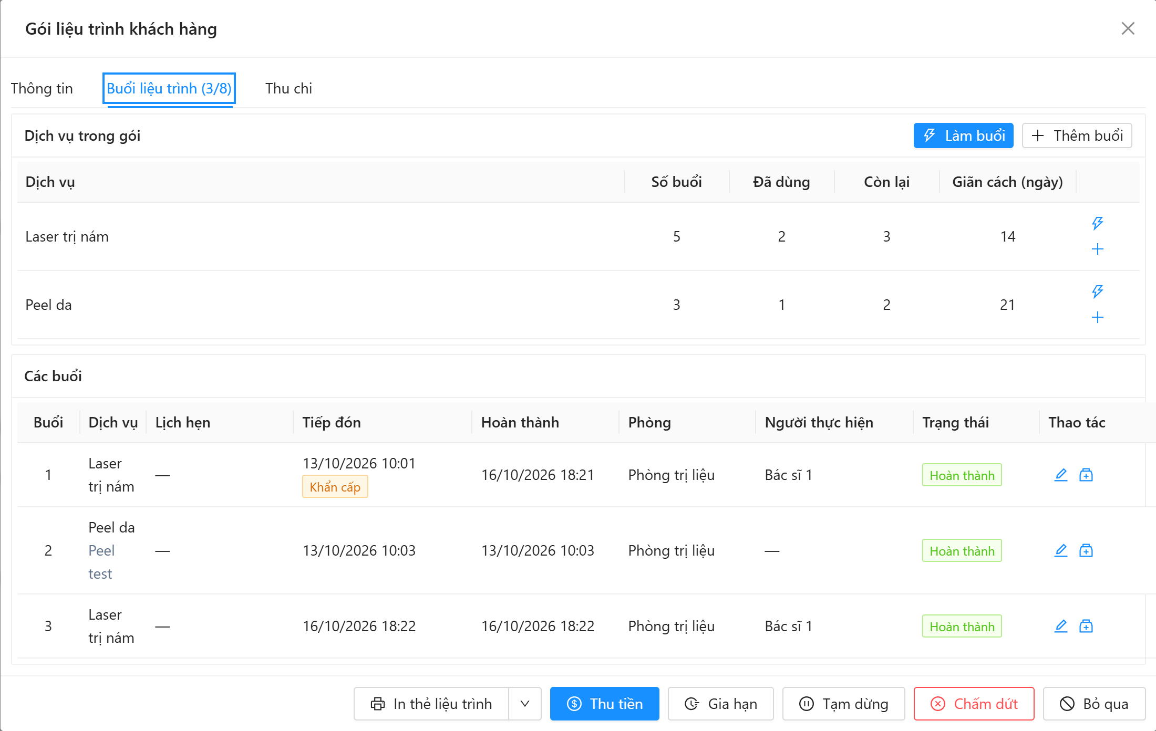Click the plus icon in Laser trị nám row
The height and width of the screenshot is (731, 1156).
[x=1097, y=249]
